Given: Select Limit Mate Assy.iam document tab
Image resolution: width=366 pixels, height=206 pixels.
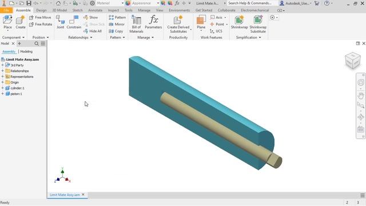Looking at the screenshot, I should tap(65, 195).
